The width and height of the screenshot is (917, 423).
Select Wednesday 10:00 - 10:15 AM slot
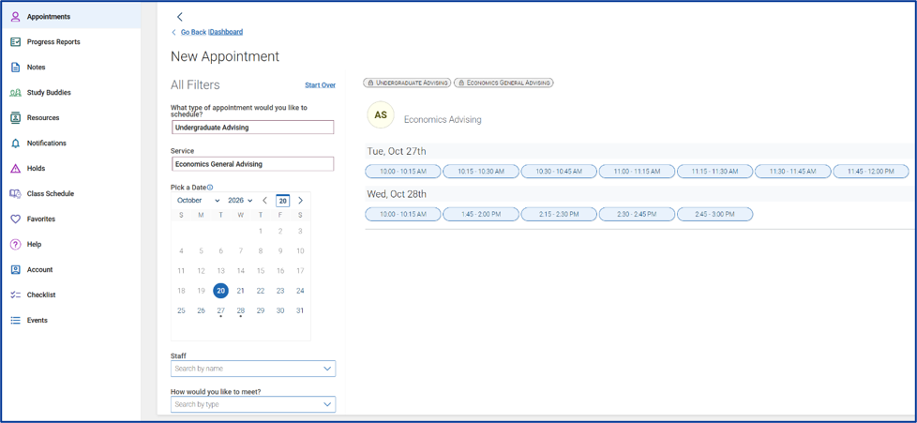coord(403,214)
